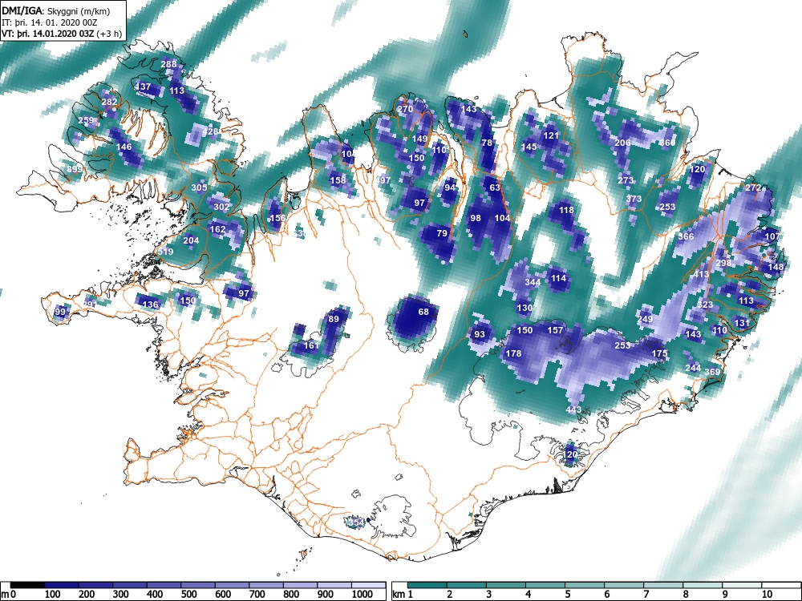Click the visibility value 344 on the map
802x601 pixels.
point(533,282)
